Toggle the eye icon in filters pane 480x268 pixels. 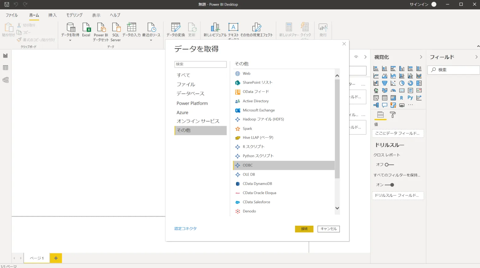pos(356,57)
